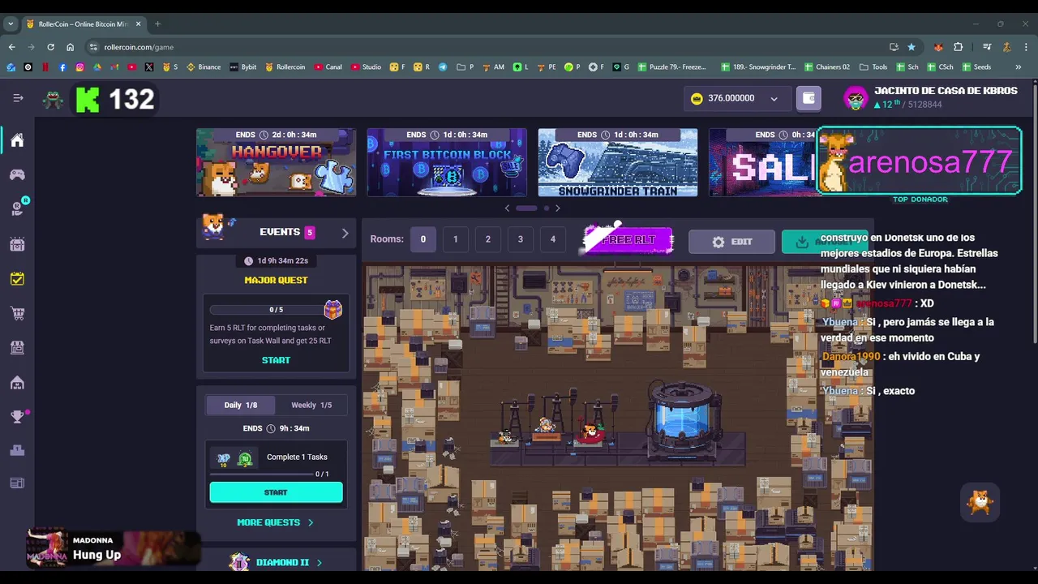Click arenosa777 top donor banner
This screenshot has width=1038, height=584.
click(920, 161)
